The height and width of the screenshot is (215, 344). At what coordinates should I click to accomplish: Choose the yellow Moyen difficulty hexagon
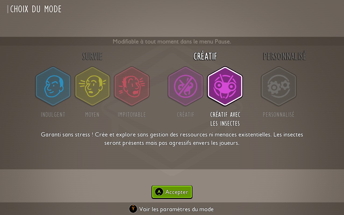point(92,86)
